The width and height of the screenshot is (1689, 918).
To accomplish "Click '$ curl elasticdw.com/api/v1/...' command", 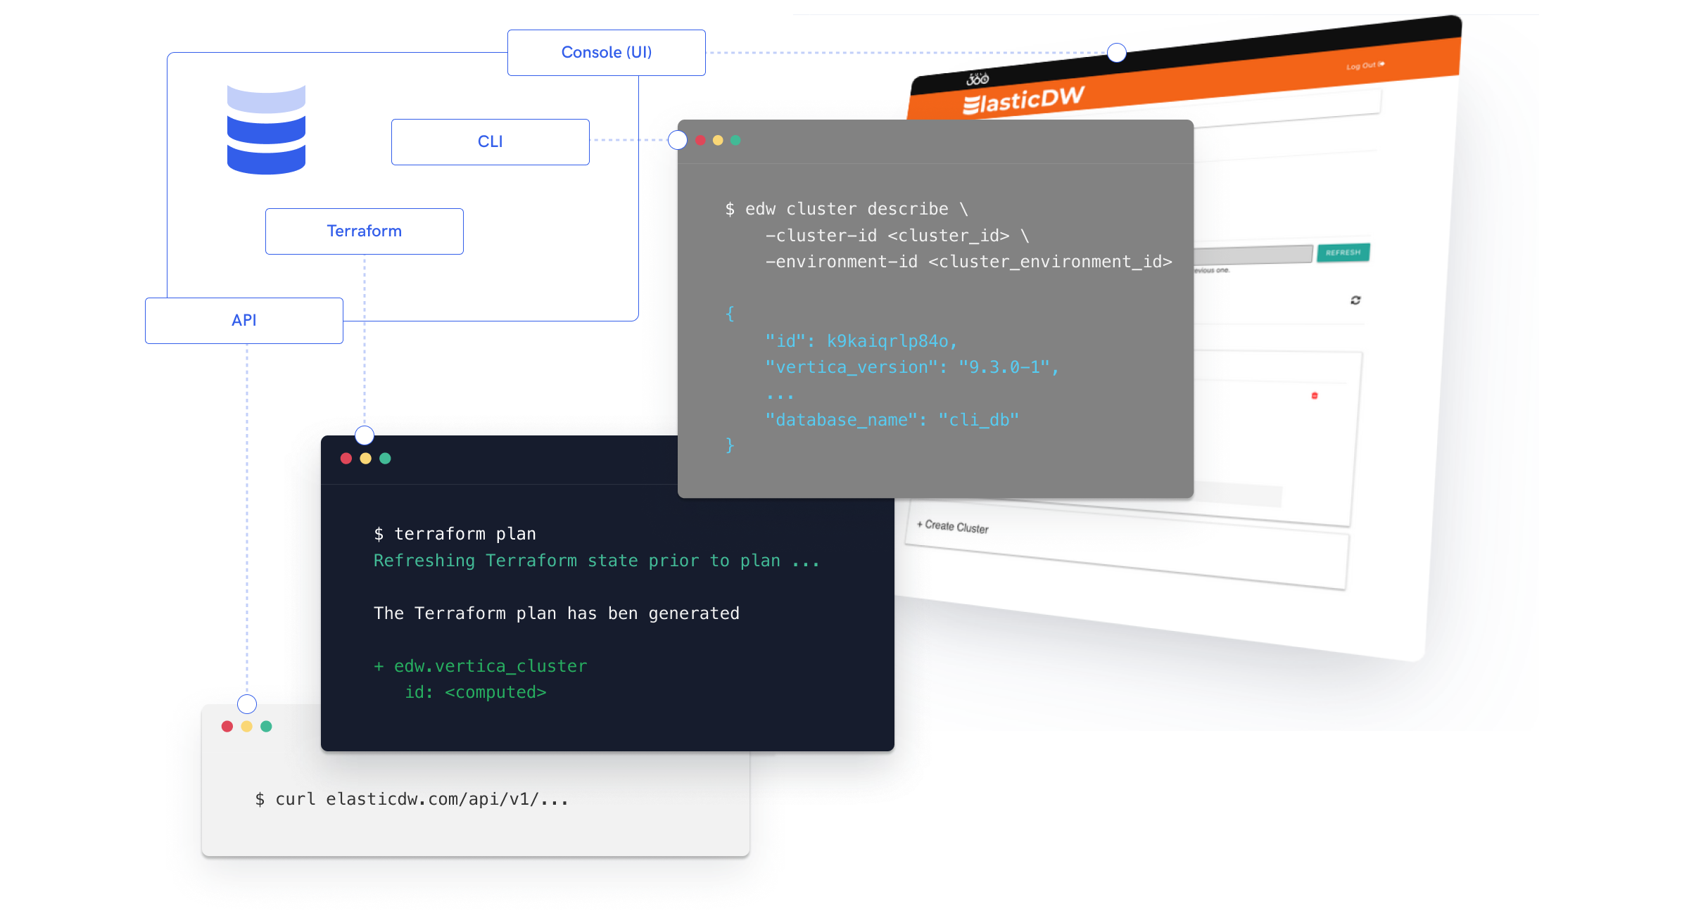I will coord(412,799).
